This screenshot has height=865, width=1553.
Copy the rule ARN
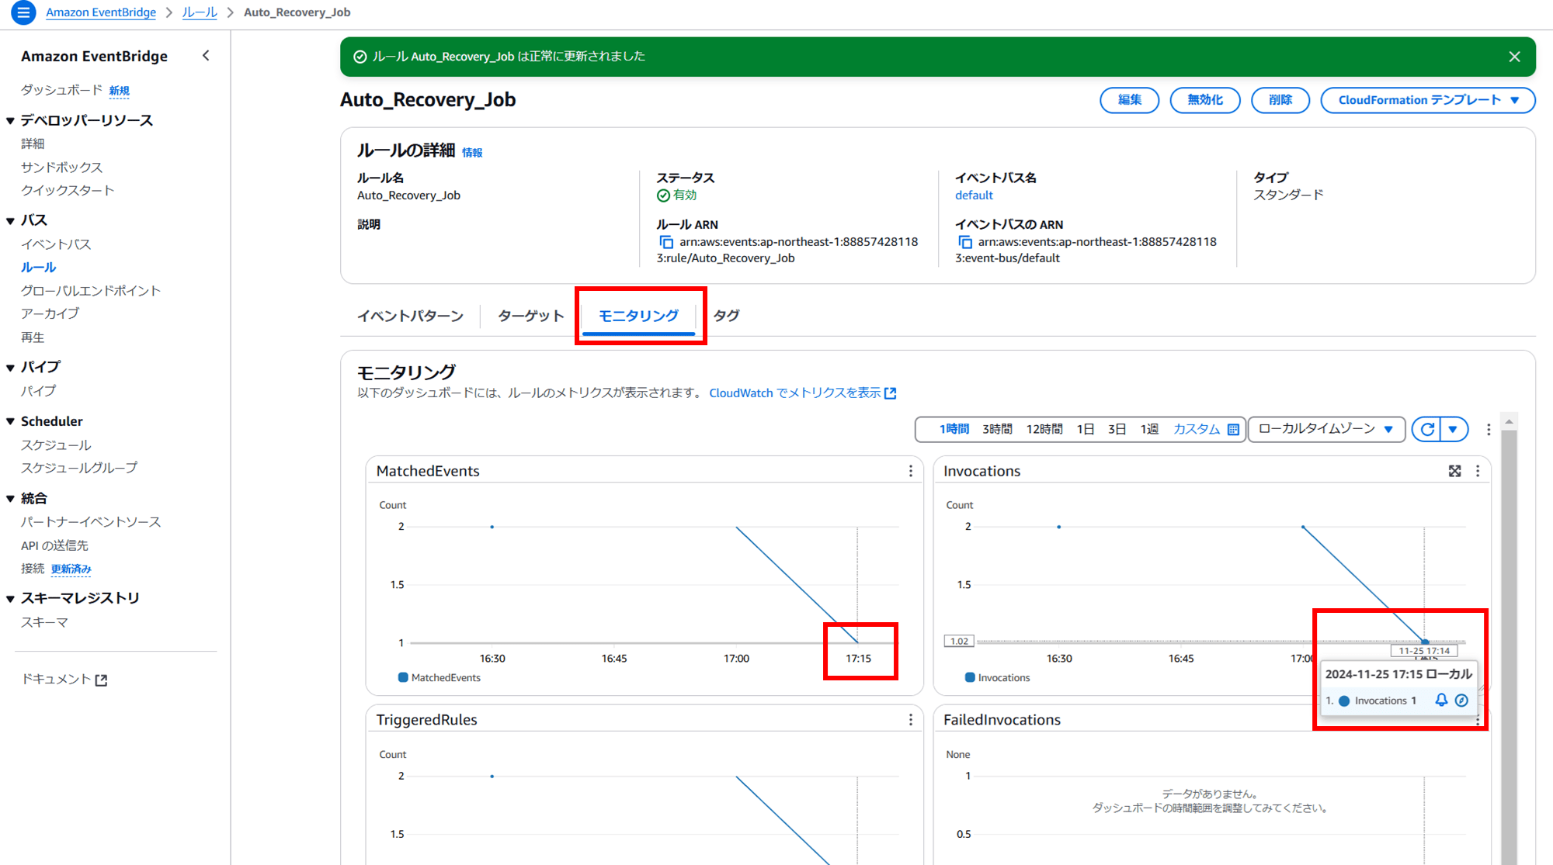click(666, 242)
